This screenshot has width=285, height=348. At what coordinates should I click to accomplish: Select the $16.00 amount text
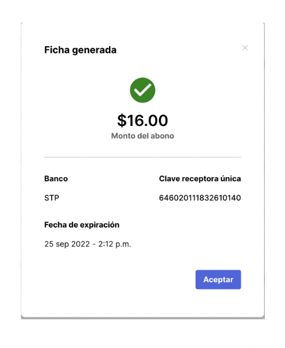click(142, 120)
